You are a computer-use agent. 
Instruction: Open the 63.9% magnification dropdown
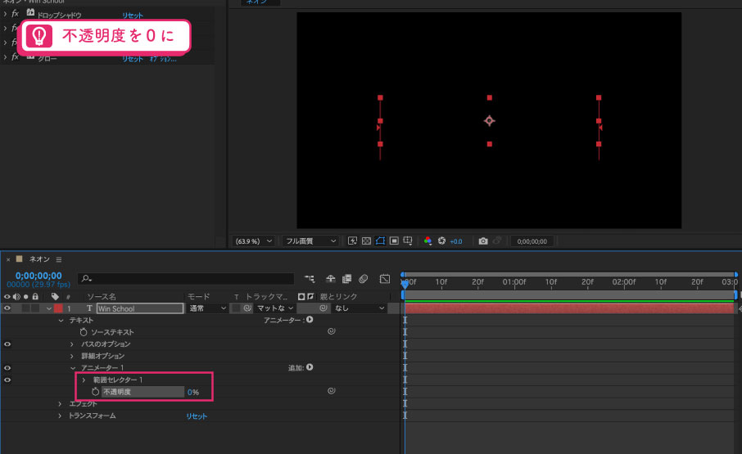(254, 241)
